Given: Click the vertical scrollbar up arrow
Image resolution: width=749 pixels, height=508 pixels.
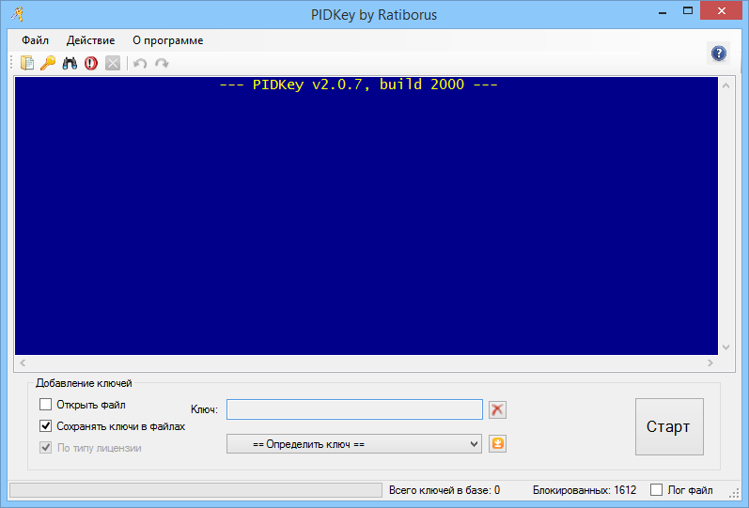Looking at the screenshot, I should (x=726, y=85).
